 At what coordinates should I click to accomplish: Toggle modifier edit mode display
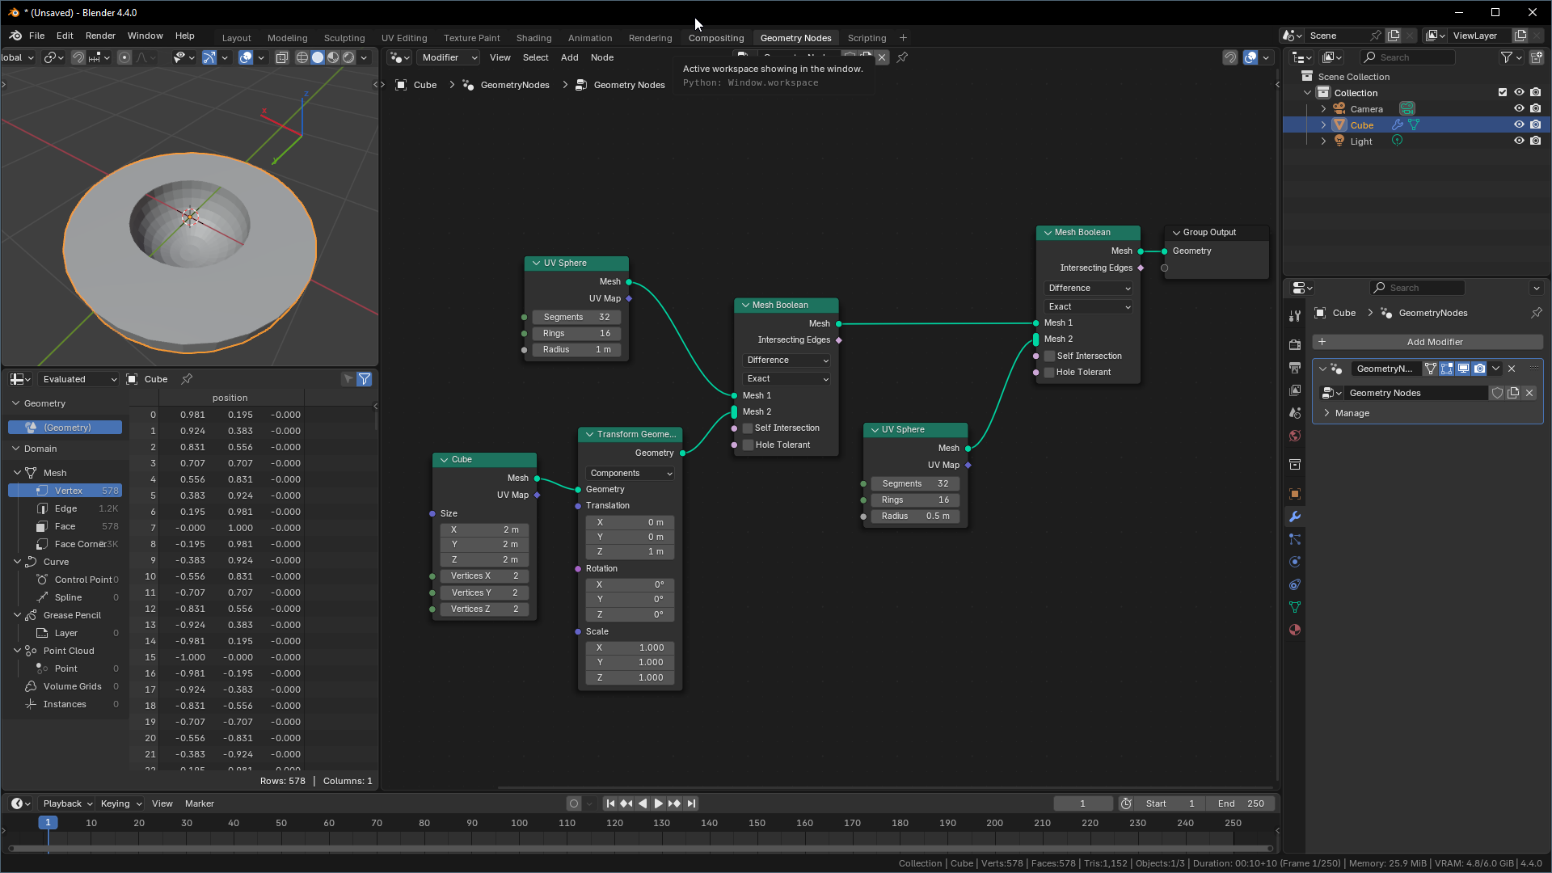coord(1447,369)
